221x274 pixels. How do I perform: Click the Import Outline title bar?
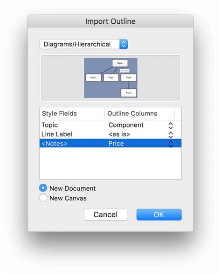click(110, 21)
